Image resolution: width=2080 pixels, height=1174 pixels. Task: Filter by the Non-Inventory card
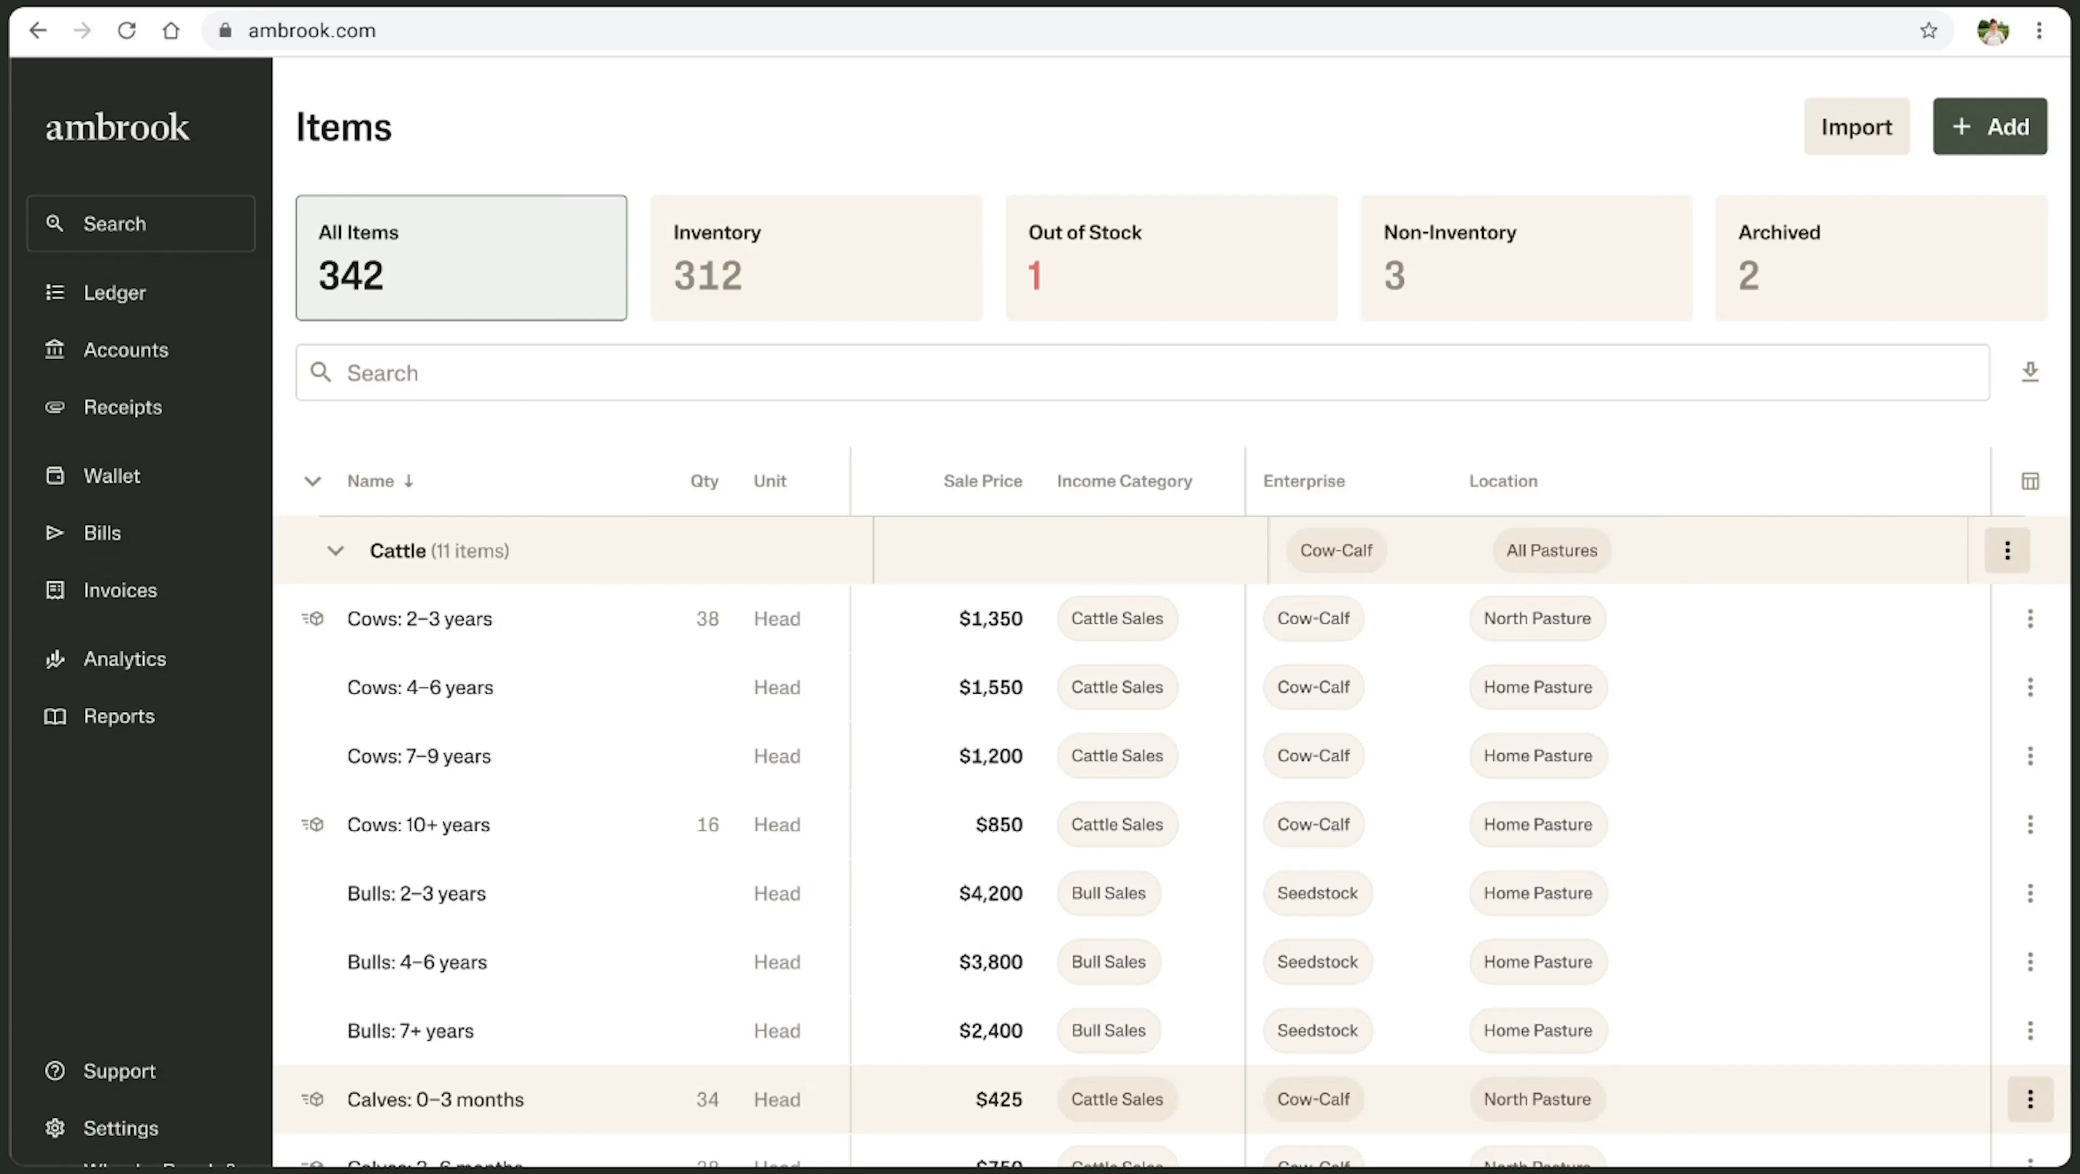click(1526, 258)
